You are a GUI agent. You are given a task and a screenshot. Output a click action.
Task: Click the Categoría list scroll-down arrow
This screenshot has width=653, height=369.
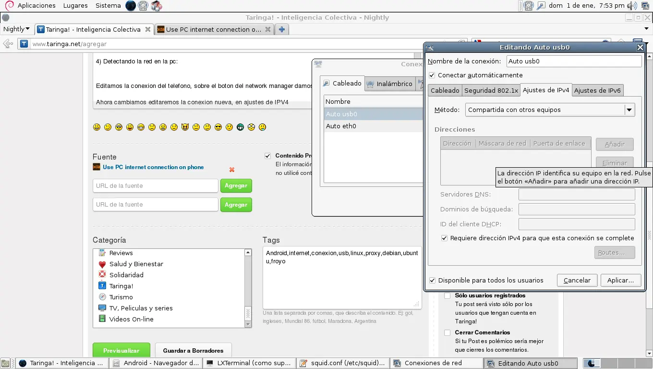[x=248, y=324]
